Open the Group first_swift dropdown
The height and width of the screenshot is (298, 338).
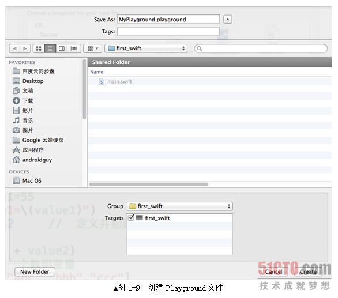coord(179,206)
